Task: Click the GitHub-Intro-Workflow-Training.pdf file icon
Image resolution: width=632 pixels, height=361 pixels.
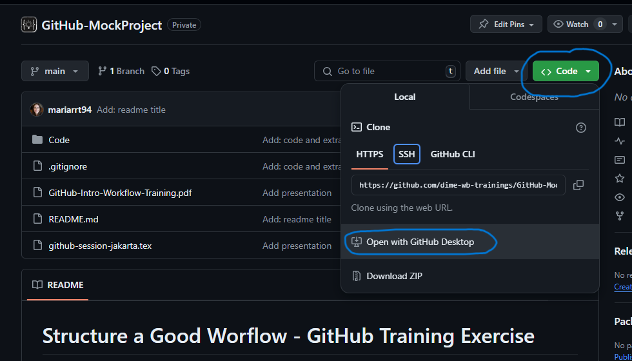Action: point(37,193)
